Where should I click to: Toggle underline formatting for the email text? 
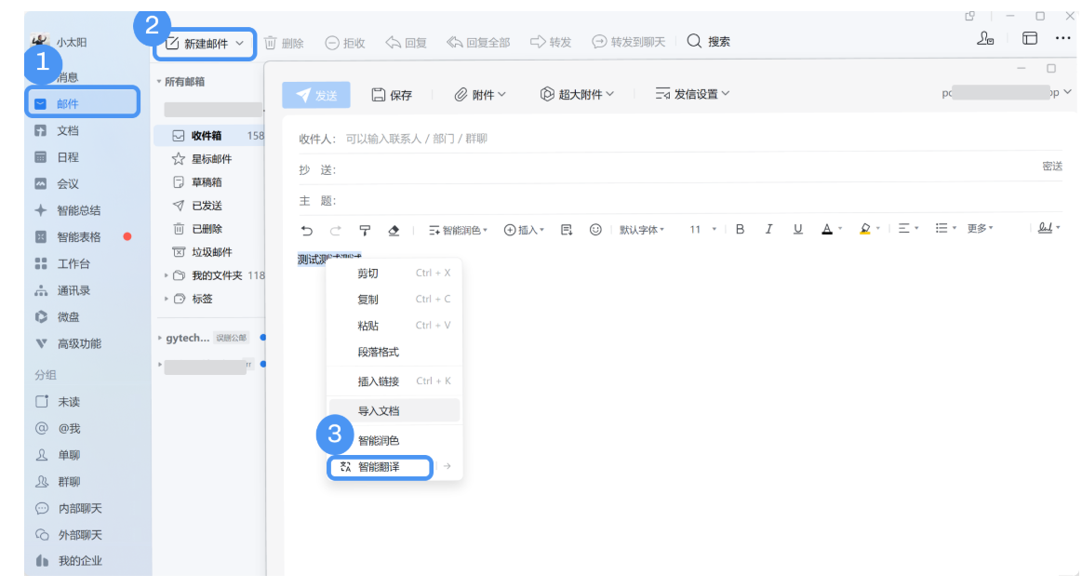tap(797, 230)
